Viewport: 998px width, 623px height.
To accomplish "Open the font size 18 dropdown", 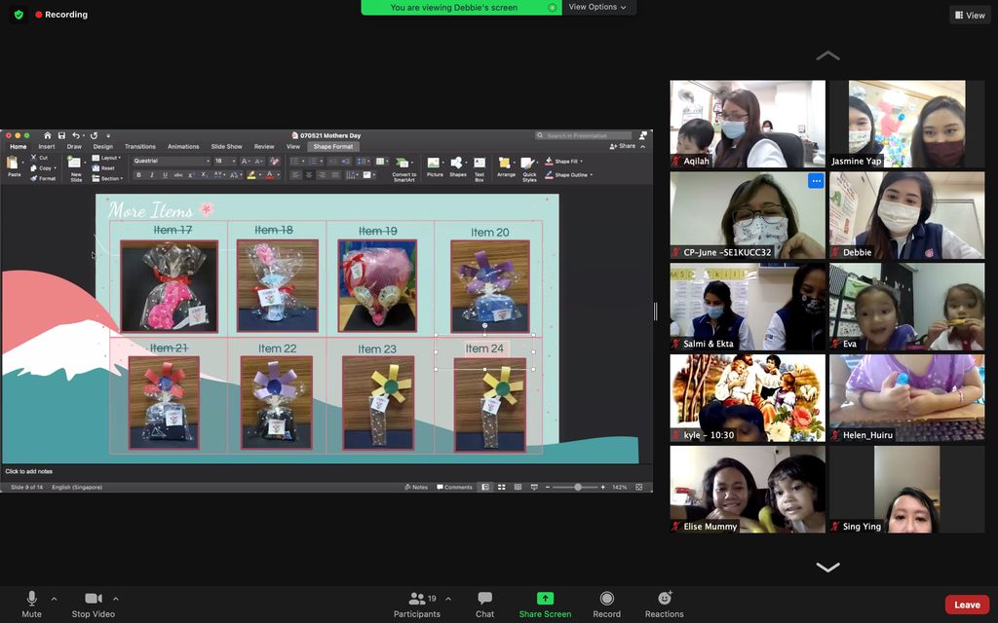I will (234, 161).
